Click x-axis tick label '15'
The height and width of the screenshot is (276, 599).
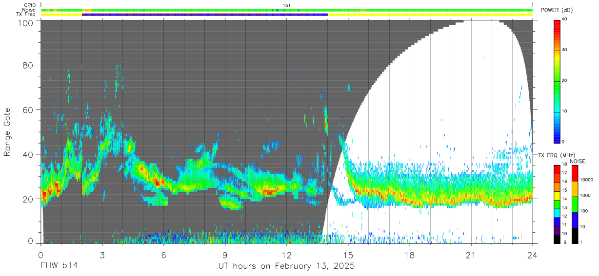click(348, 255)
